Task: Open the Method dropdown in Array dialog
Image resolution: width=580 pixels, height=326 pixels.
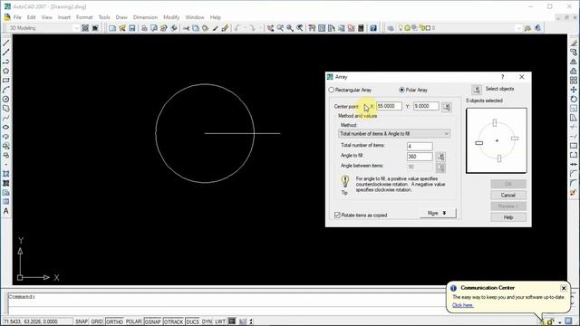Action: [x=394, y=133]
